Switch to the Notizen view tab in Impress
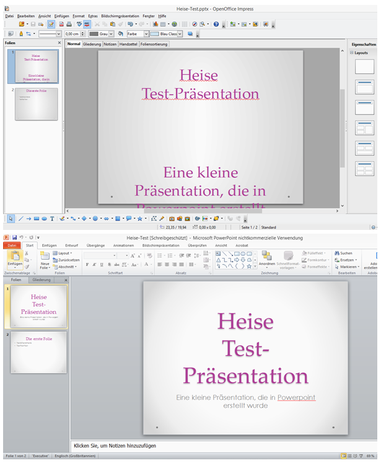381x463 pixels. (x=110, y=44)
